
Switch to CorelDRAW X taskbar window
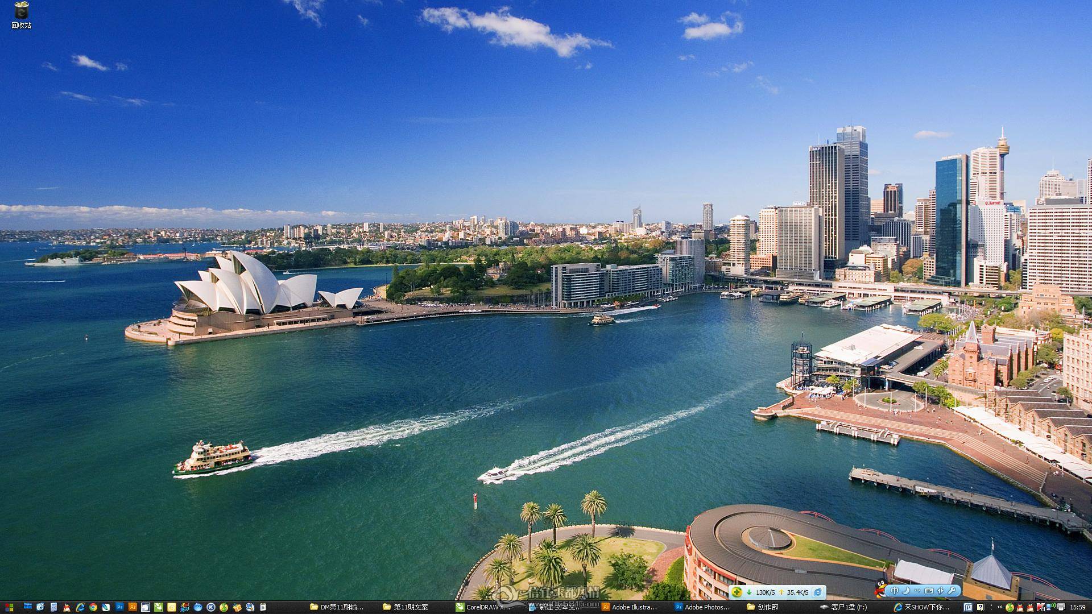tap(482, 607)
